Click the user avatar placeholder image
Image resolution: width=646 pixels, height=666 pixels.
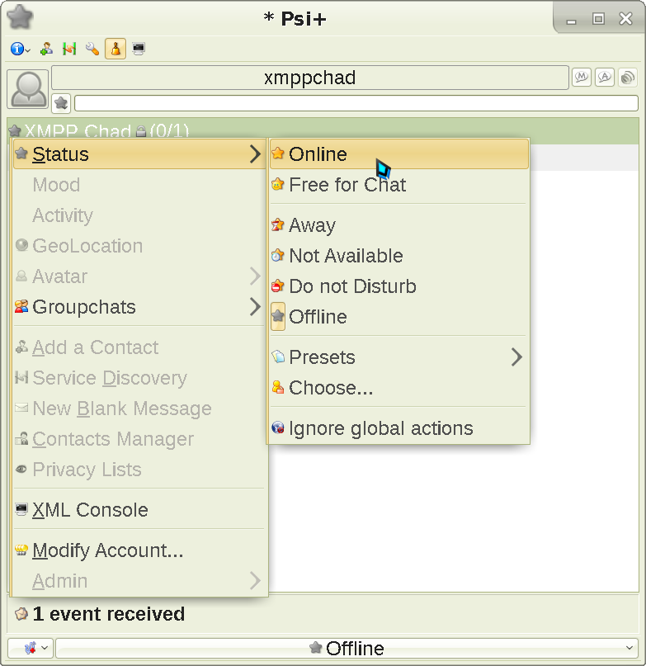[x=28, y=89]
